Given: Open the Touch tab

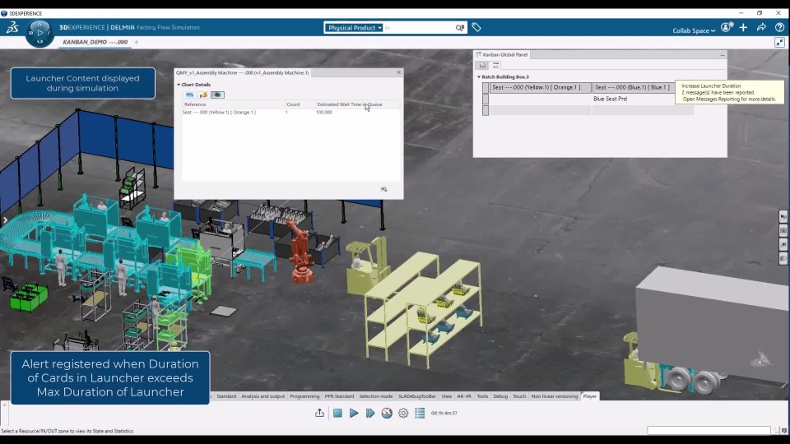Looking at the screenshot, I should coord(519,396).
